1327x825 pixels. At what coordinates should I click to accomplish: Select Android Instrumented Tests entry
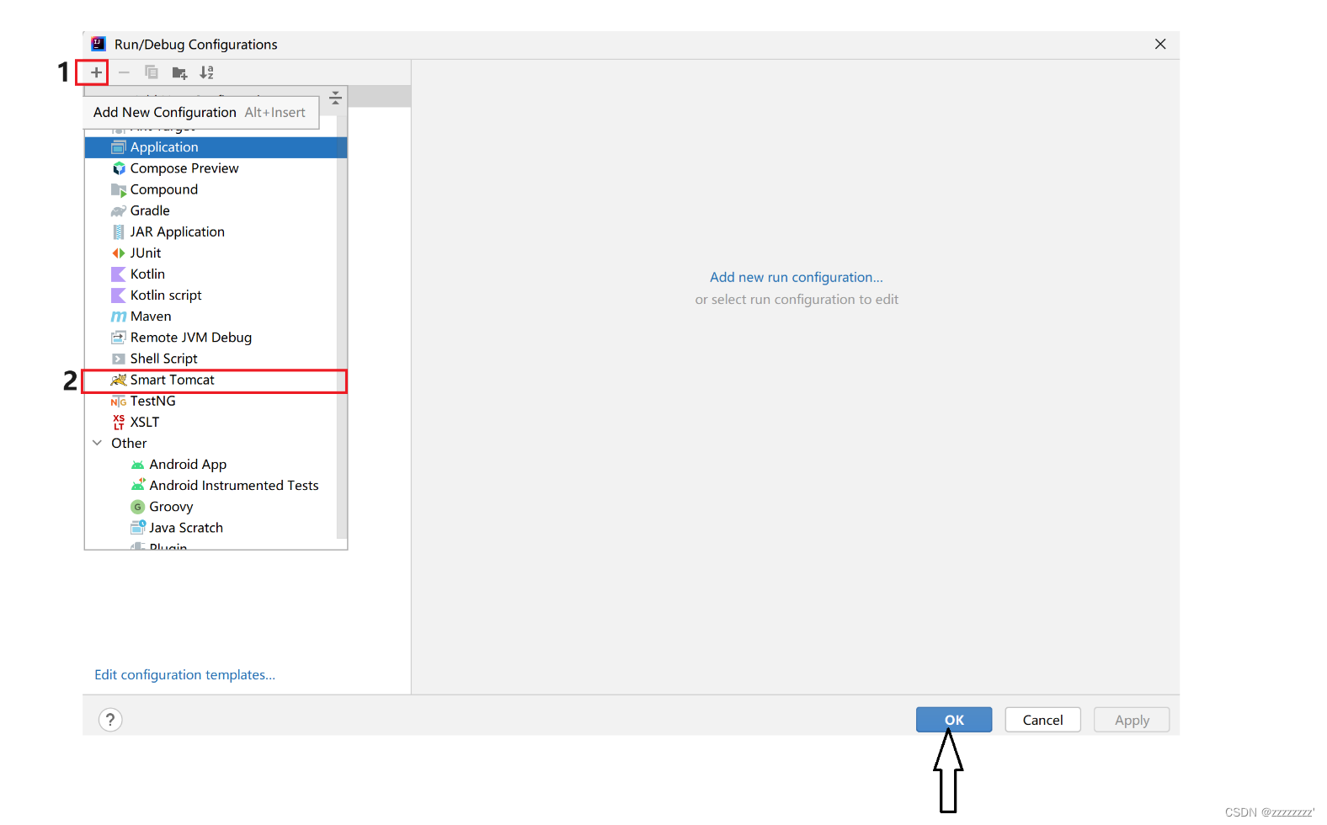216,486
